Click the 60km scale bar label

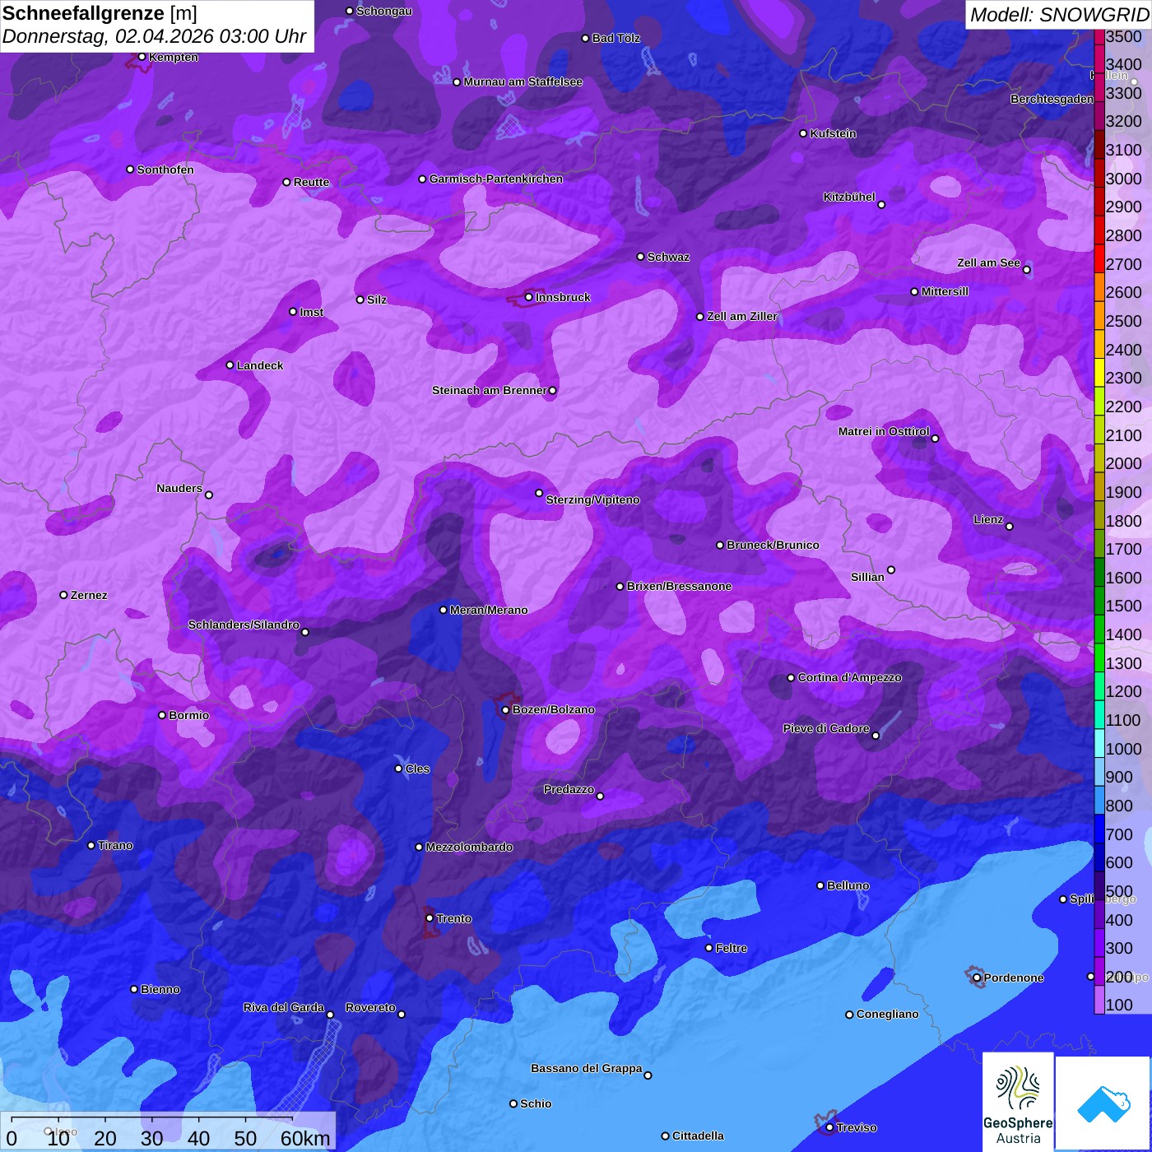[305, 1138]
